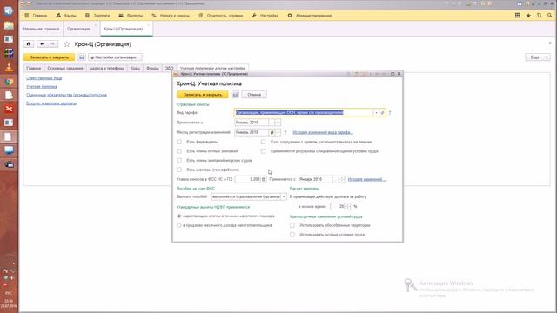The height and width of the screenshot is (313, 557).
Task: Select the Главное tab of organization form
Action: (x=34, y=68)
